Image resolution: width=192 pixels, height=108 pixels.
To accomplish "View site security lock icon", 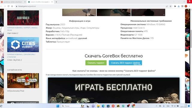I will [16, 6].
